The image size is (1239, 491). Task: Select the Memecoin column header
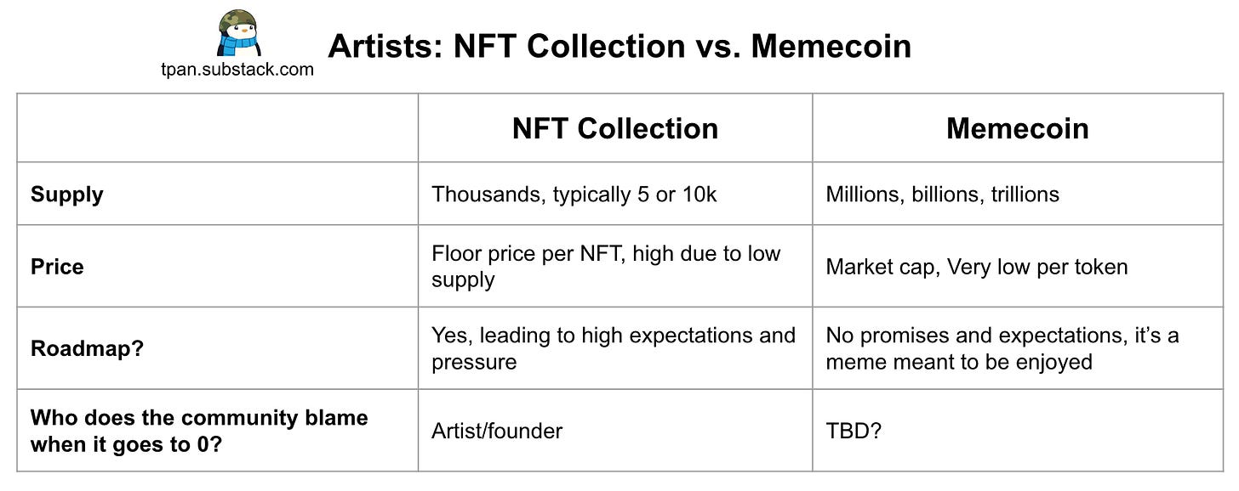[1017, 128]
